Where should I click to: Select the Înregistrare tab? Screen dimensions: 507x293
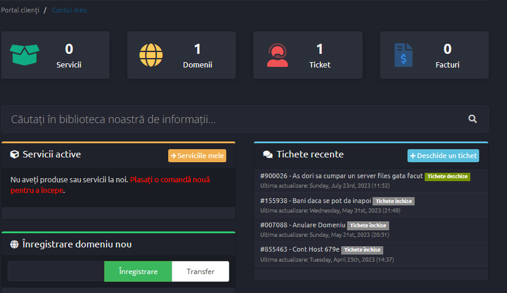pos(138,271)
